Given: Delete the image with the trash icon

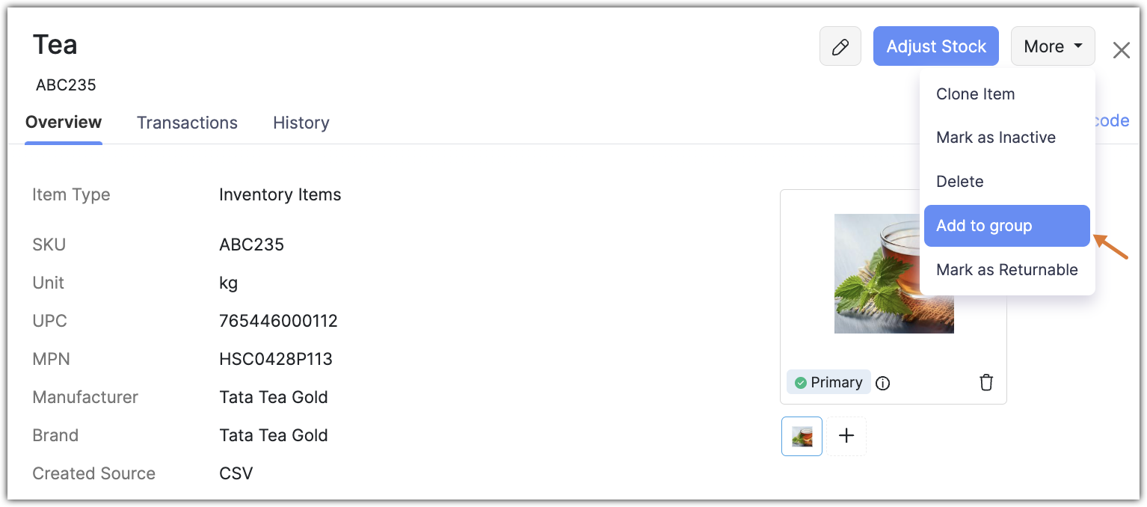Looking at the screenshot, I should [x=986, y=383].
